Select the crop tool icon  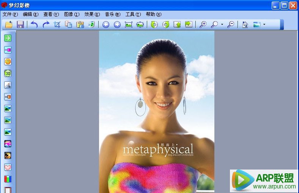57,25
